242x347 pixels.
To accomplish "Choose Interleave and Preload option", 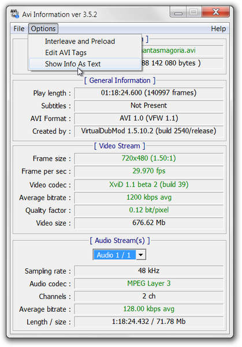I will (x=85, y=42).
